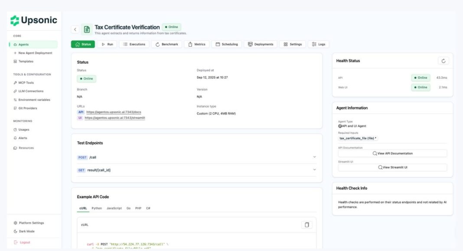Click the back arrow beside agent title
Viewport: 463px width, 251px height.
click(75, 29)
